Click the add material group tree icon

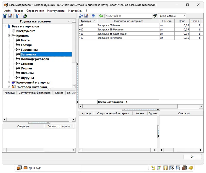[x=5, y=16]
